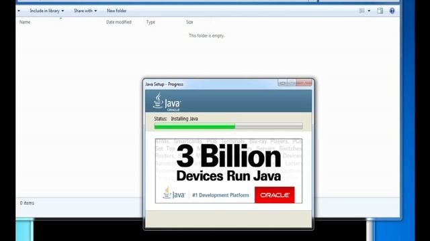Open the Include in library dropdown
The height and width of the screenshot is (241, 430).
click(x=46, y=11)
